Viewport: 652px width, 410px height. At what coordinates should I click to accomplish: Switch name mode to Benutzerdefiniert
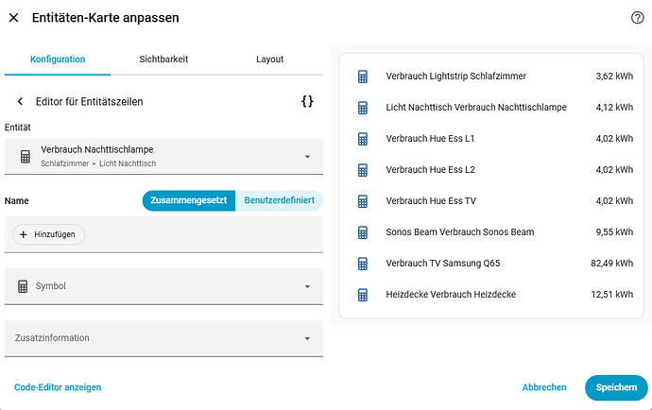pos(279,200)
